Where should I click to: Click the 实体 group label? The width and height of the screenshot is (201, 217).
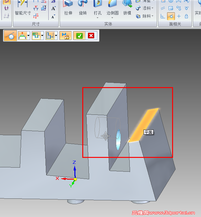108,24
